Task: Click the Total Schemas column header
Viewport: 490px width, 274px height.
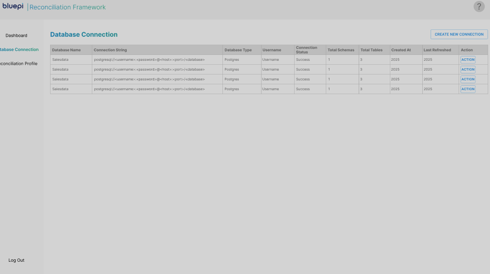Action: click(341, 50)
